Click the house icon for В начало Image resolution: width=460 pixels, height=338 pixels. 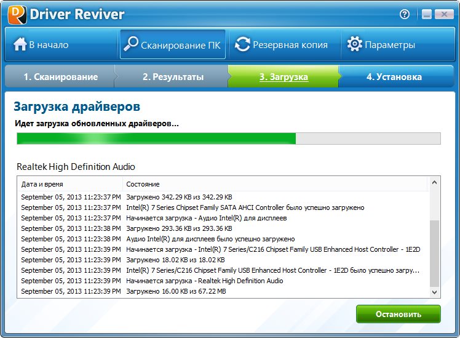click(20, 44)
